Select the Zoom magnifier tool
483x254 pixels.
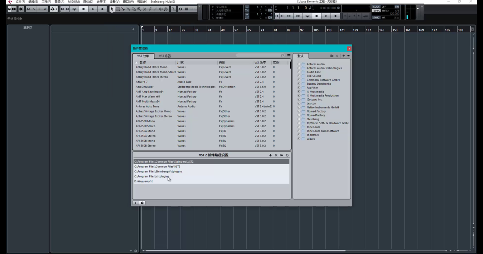139,9
